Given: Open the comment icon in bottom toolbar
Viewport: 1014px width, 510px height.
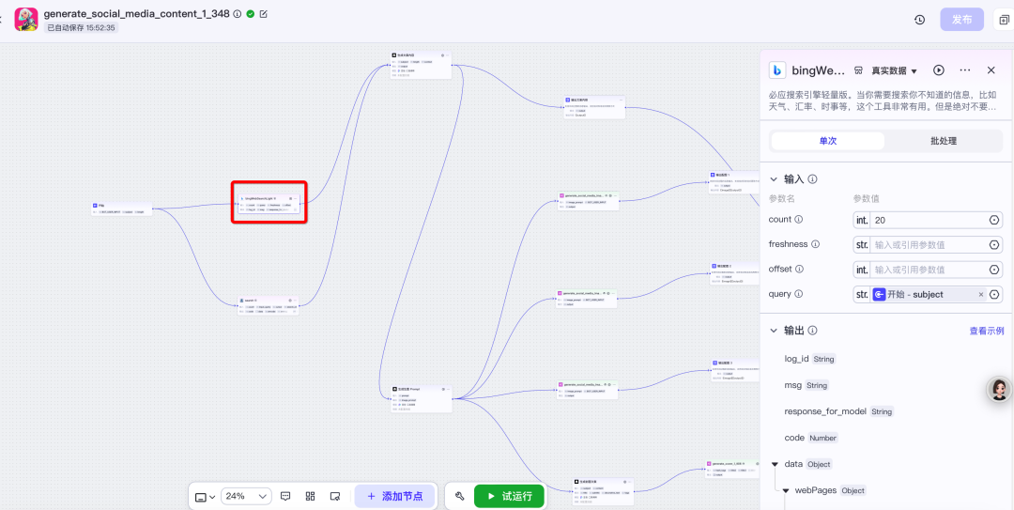Looking at the screenshot, I should pos(285,496).
